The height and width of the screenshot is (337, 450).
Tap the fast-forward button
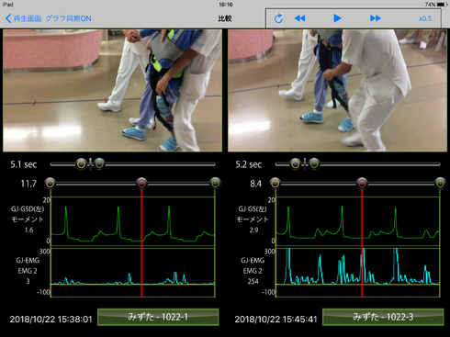[x=375, y=18]
